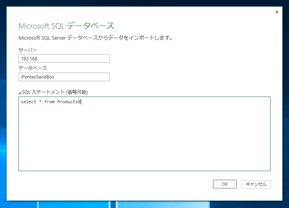Click the サーバー input field with 192.168.
This screenshot has height=208, width=289.
[x=64, y=58]
